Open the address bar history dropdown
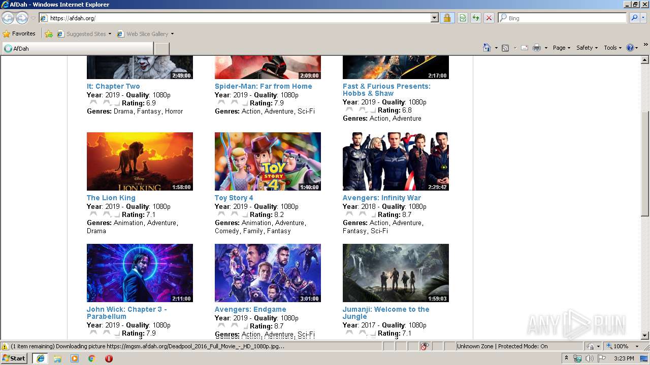Screen dimensions: 650x365 pos(435,18)
